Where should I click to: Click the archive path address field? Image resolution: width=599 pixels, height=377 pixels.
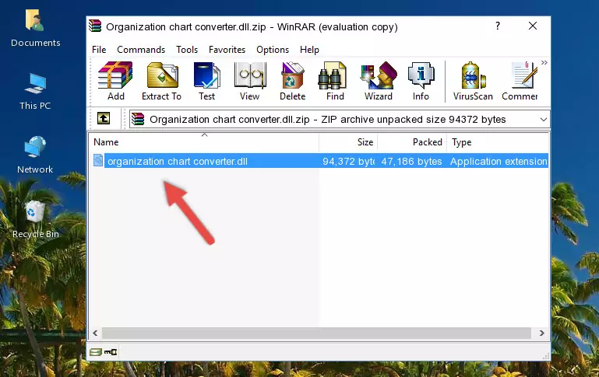[x=340, y=119]
